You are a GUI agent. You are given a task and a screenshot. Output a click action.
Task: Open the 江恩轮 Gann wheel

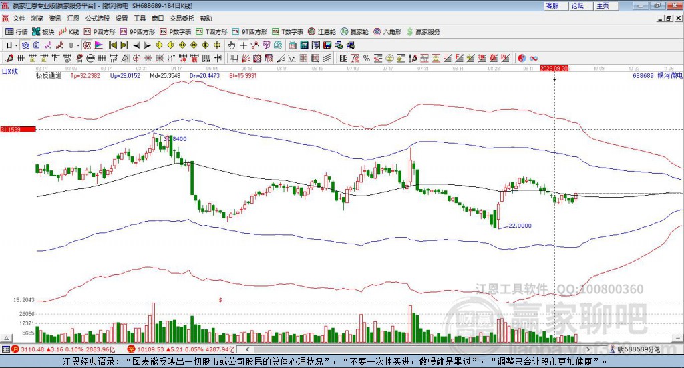322,32
